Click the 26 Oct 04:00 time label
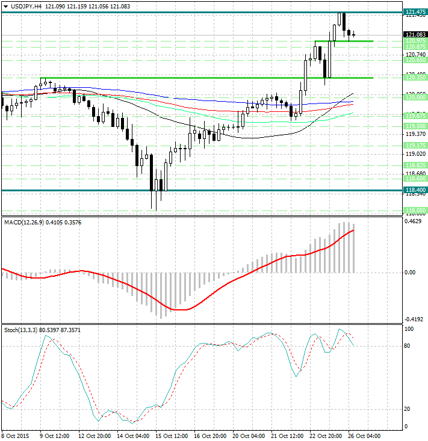The height and width of the screenshot is (441, 428). 364,436
